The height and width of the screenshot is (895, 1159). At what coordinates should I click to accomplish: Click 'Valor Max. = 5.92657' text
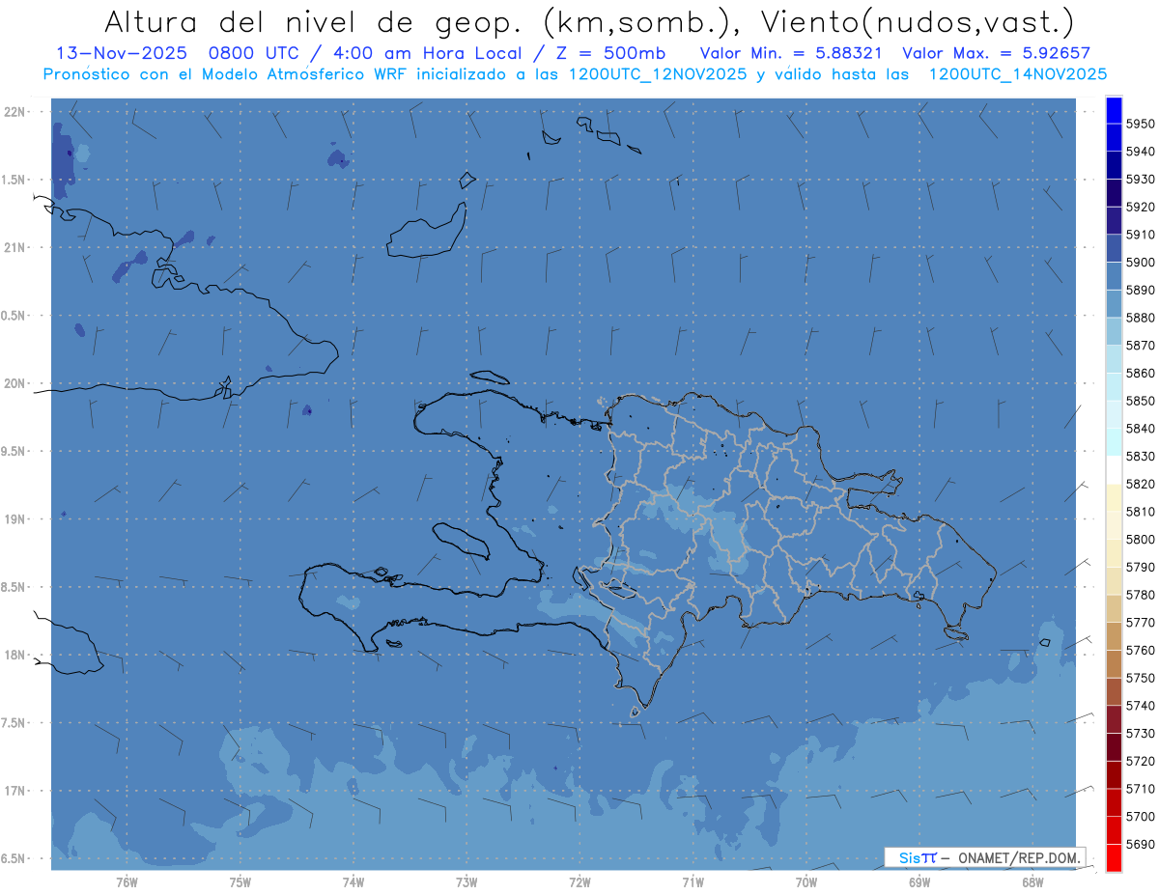tap(997, 53)
